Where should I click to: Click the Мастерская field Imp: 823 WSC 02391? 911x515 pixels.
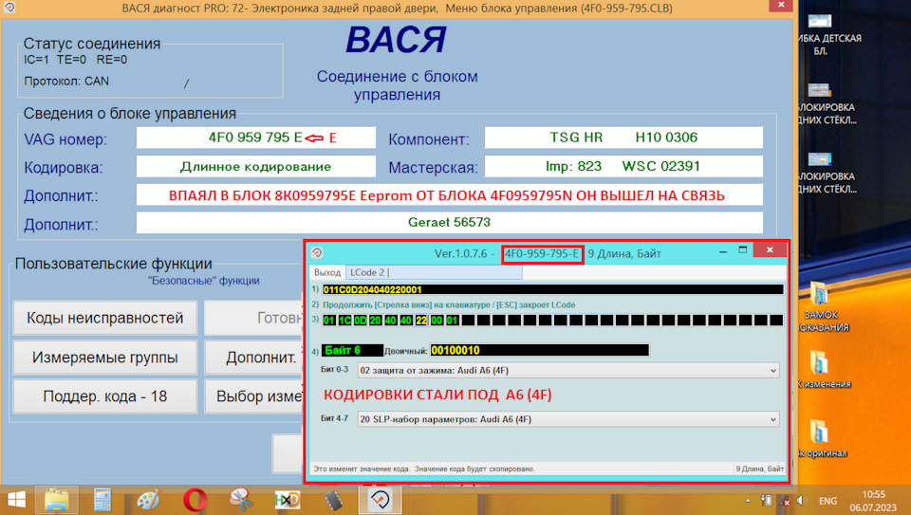coord(623,167)
